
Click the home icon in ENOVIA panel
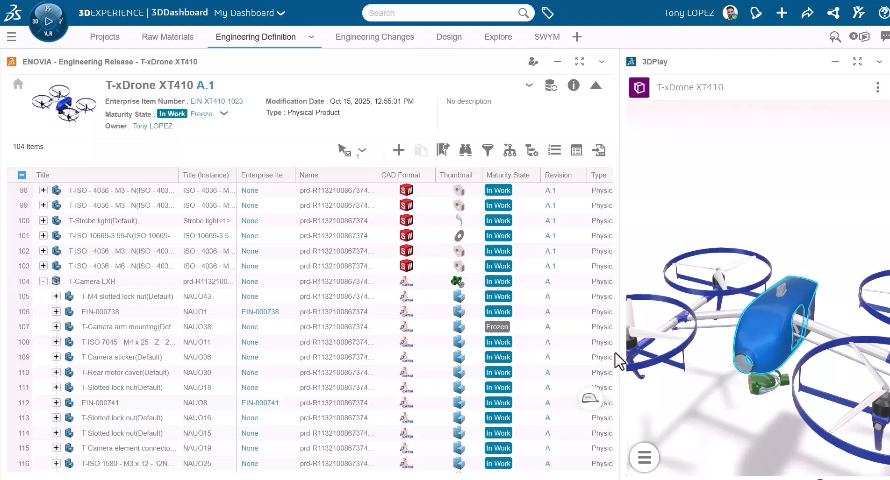point(18,84)
